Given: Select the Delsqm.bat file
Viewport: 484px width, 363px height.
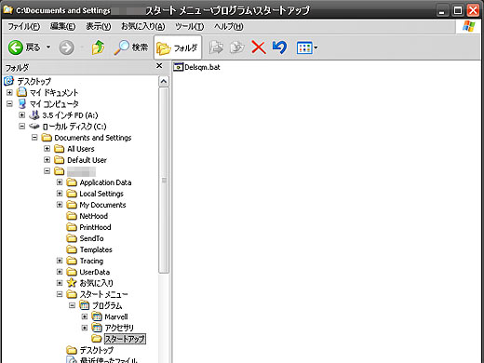Looking at the screenshot, I should point(196,67).
